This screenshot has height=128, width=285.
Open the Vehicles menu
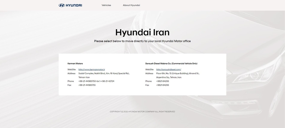point(106,5)
